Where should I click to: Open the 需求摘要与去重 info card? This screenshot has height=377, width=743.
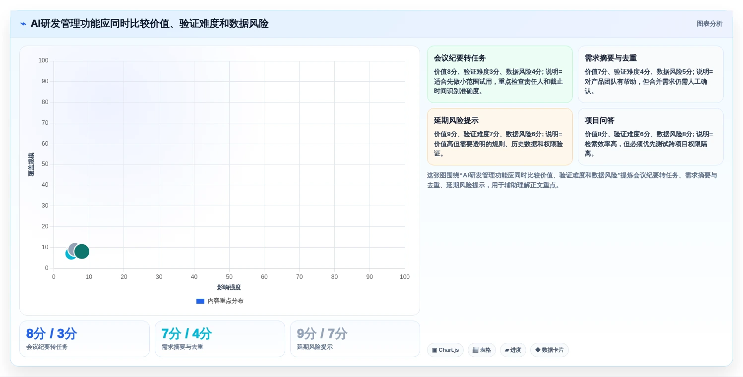pyautogui.click(x=650, y=74)
